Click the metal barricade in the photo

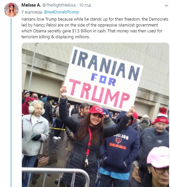[x=55, y=177]
